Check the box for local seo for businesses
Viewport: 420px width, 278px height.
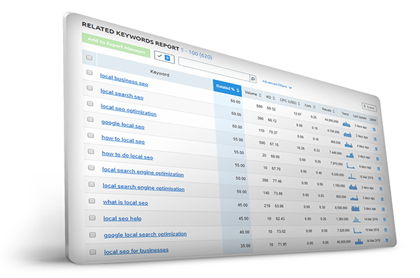click(x=92, y=252)
